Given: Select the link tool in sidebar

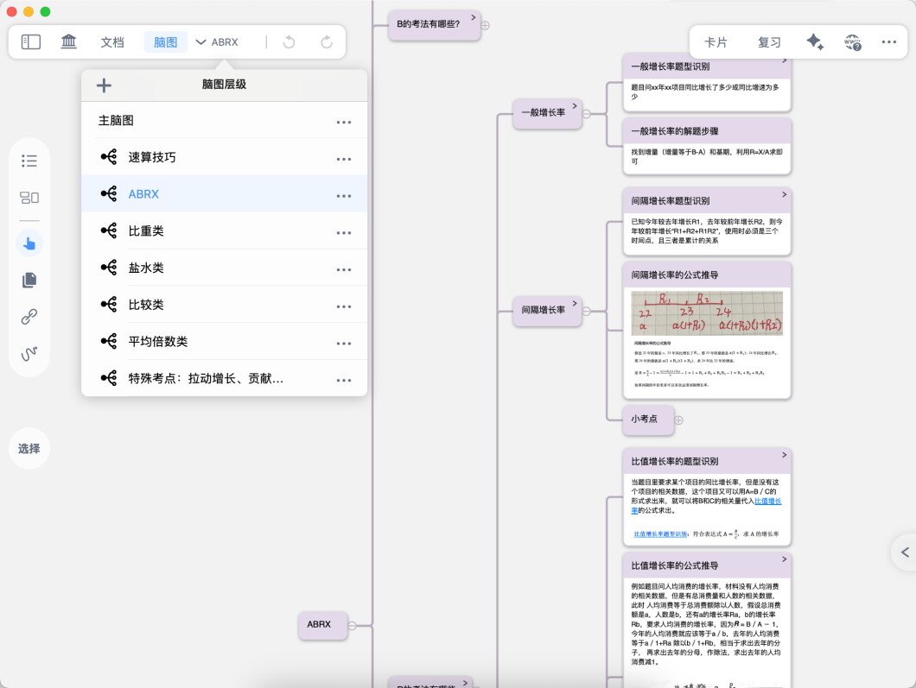Looking at the screenshot, I should (29, 317).
